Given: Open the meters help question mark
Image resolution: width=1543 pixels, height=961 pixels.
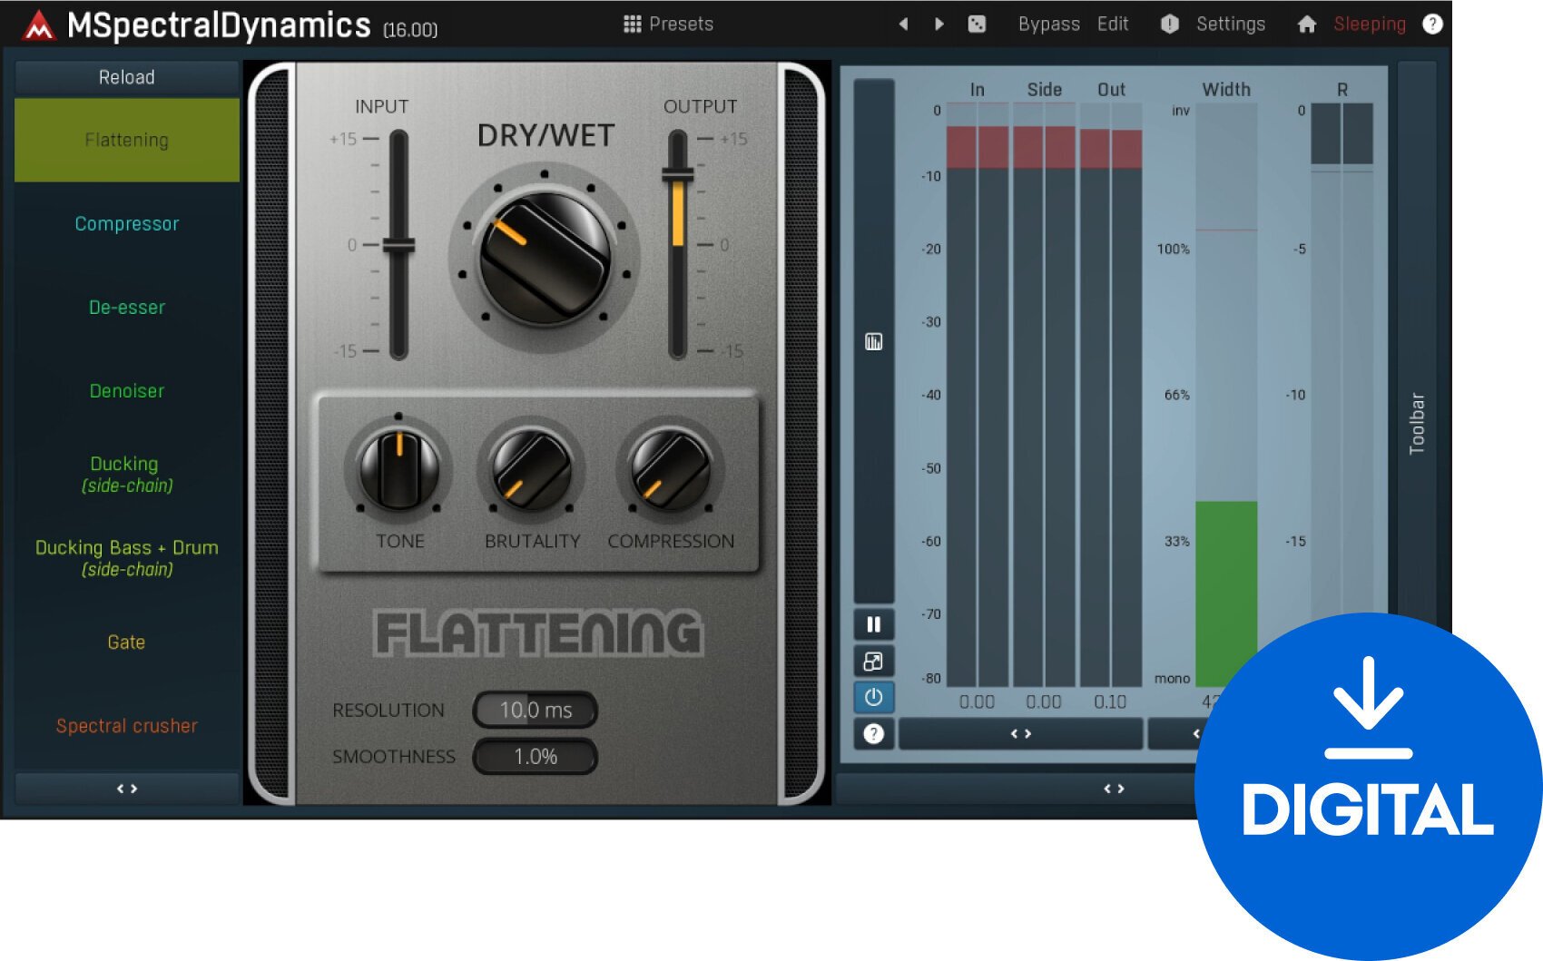Looking at the screenshot, I should [x=873, y=733].
